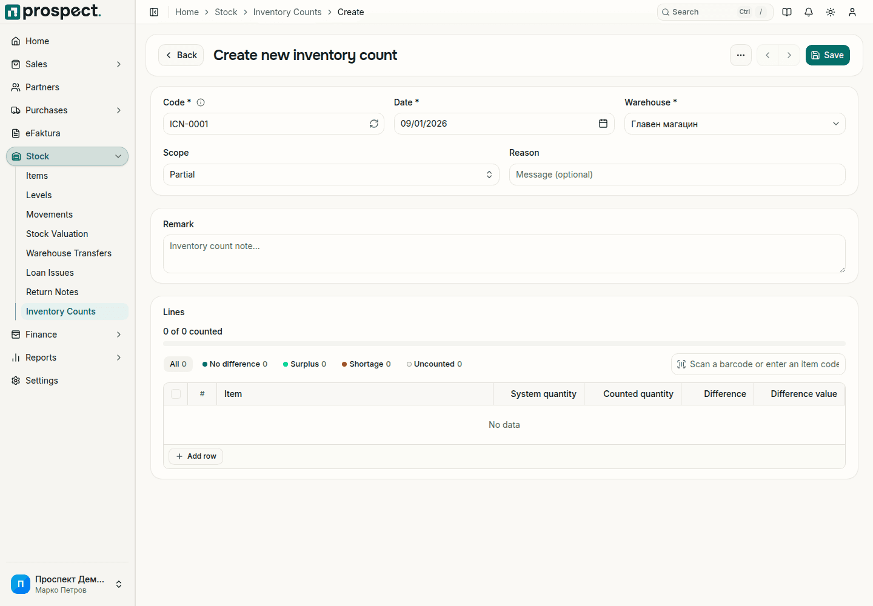The image size is (873, 606).
Task: Open the Scope selector
Action: [331, 175]
